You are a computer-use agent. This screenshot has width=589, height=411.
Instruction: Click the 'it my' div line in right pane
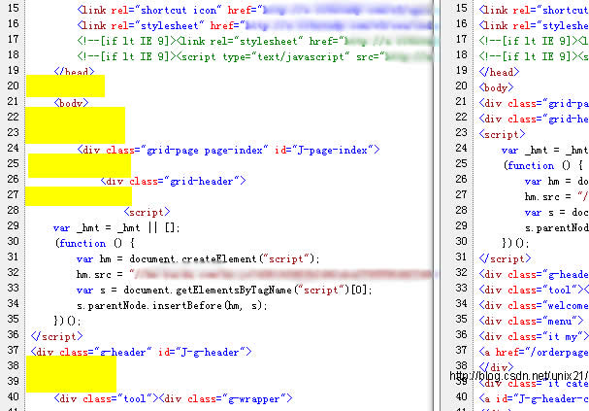[534, 337]
